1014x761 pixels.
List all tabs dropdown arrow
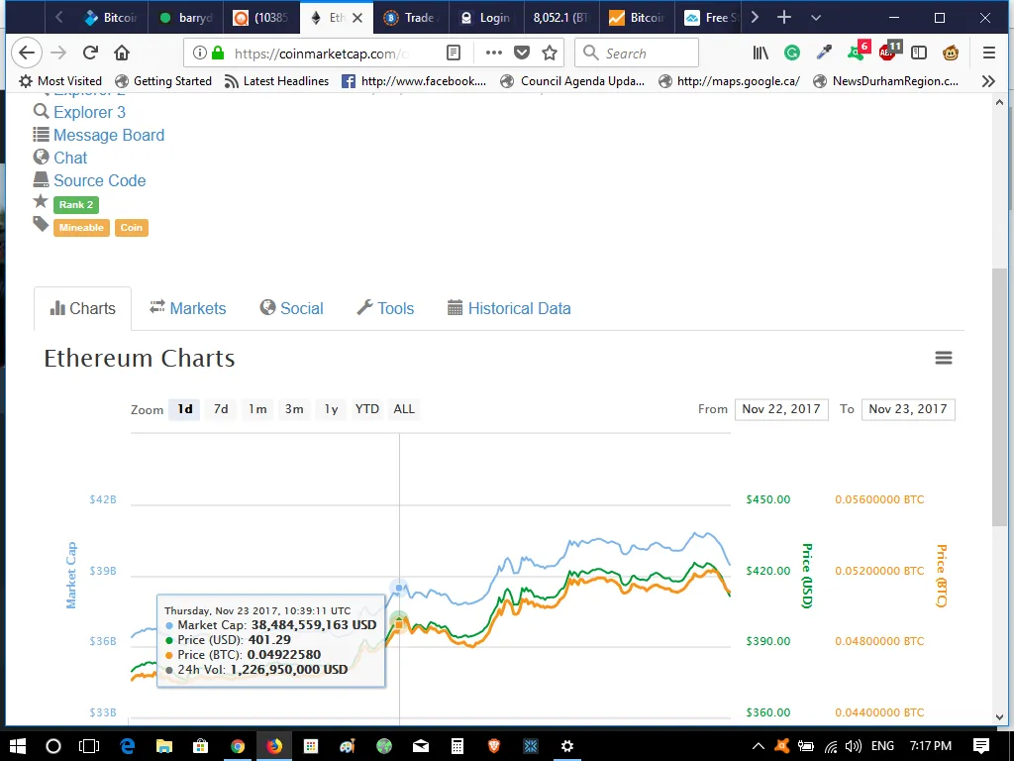(816, 18)
